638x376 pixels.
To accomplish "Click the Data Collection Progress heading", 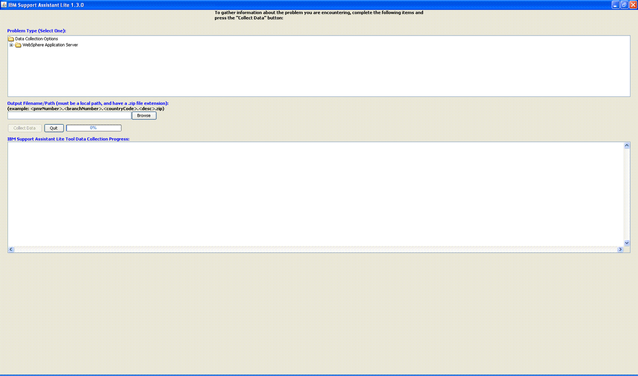I will pyautogui.click(x=68, y=139).
